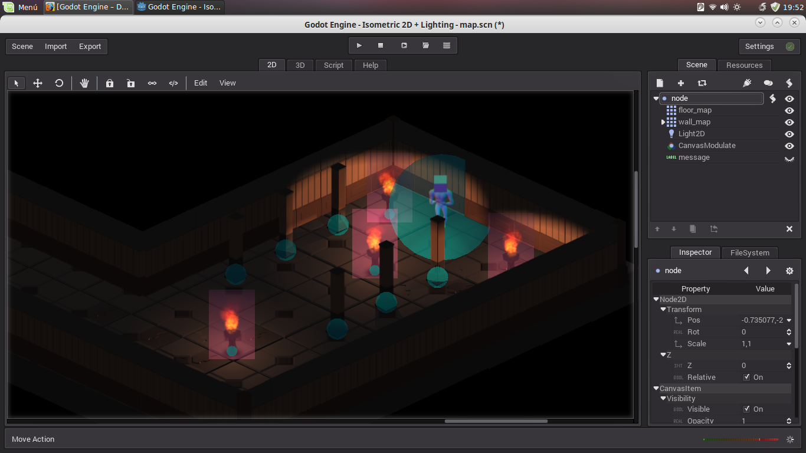Click the unlock object icon
The image size is (806, 453).
click(130, 83)
